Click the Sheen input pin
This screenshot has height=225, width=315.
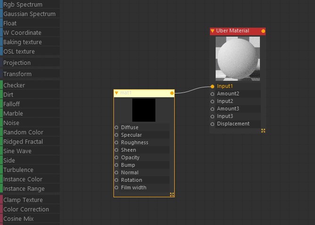pyautogui.click(x=116, y=150)
